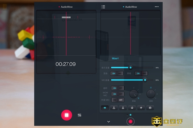The width and height of the screenshot is (193, 128).
Task: Start recording with the round red button
Action: [x=130, y=121]
